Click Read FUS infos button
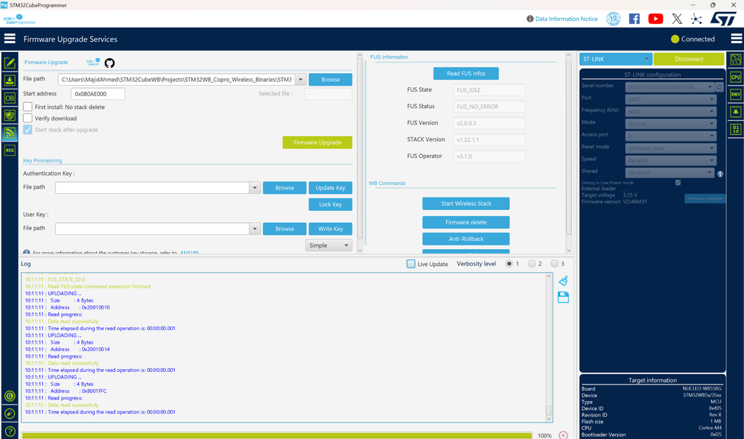Screen dimensions: 744x439 [x=466, y=74]
